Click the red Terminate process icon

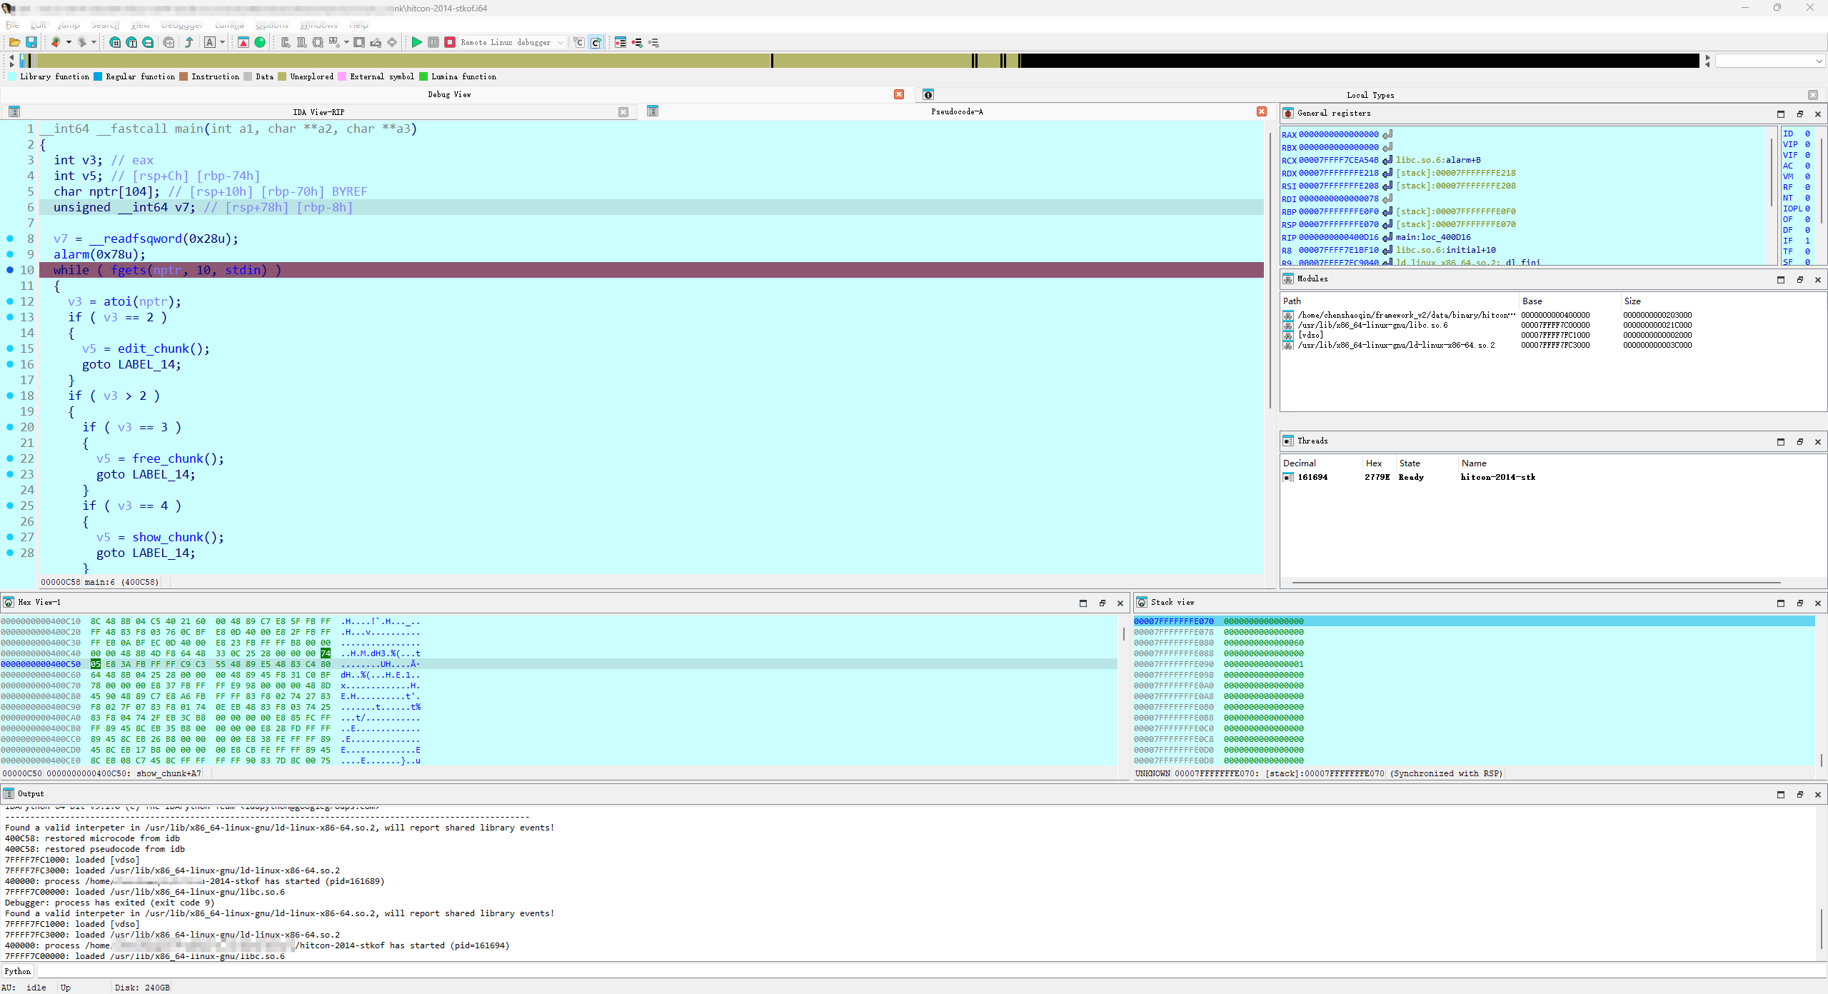[450, 42]
